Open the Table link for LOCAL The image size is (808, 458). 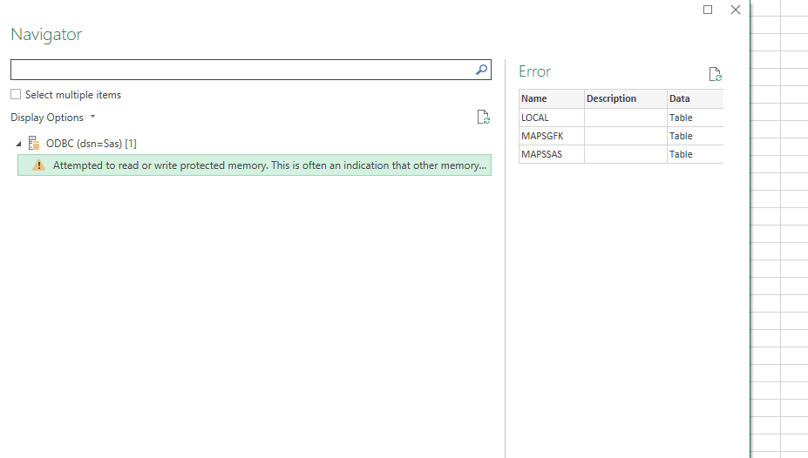(x=681, y=118)
